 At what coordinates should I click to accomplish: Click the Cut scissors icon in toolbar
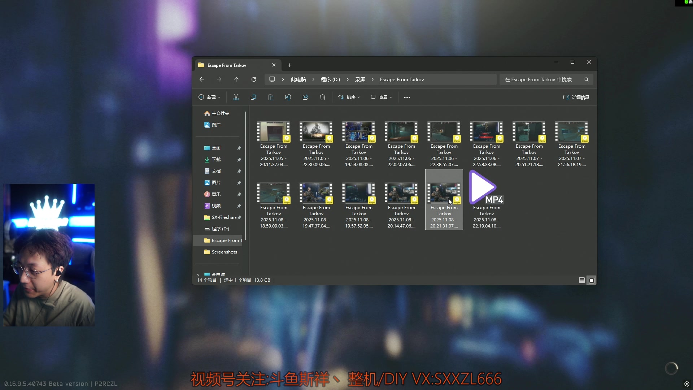pyautogui.click(x=236, y=97)
